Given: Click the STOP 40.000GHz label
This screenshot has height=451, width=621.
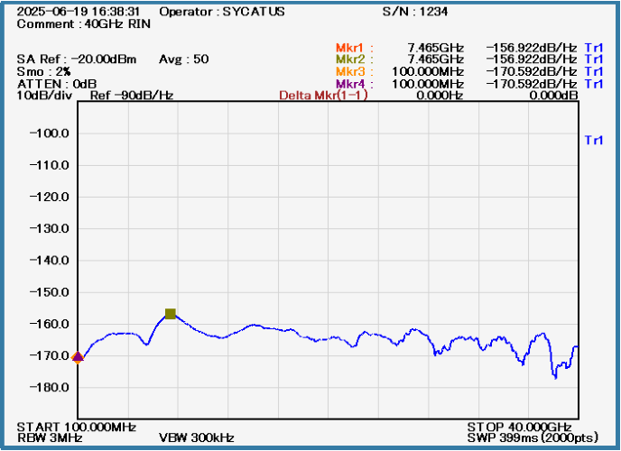Looking at the screenshot, I should click(x=519, y=428).
